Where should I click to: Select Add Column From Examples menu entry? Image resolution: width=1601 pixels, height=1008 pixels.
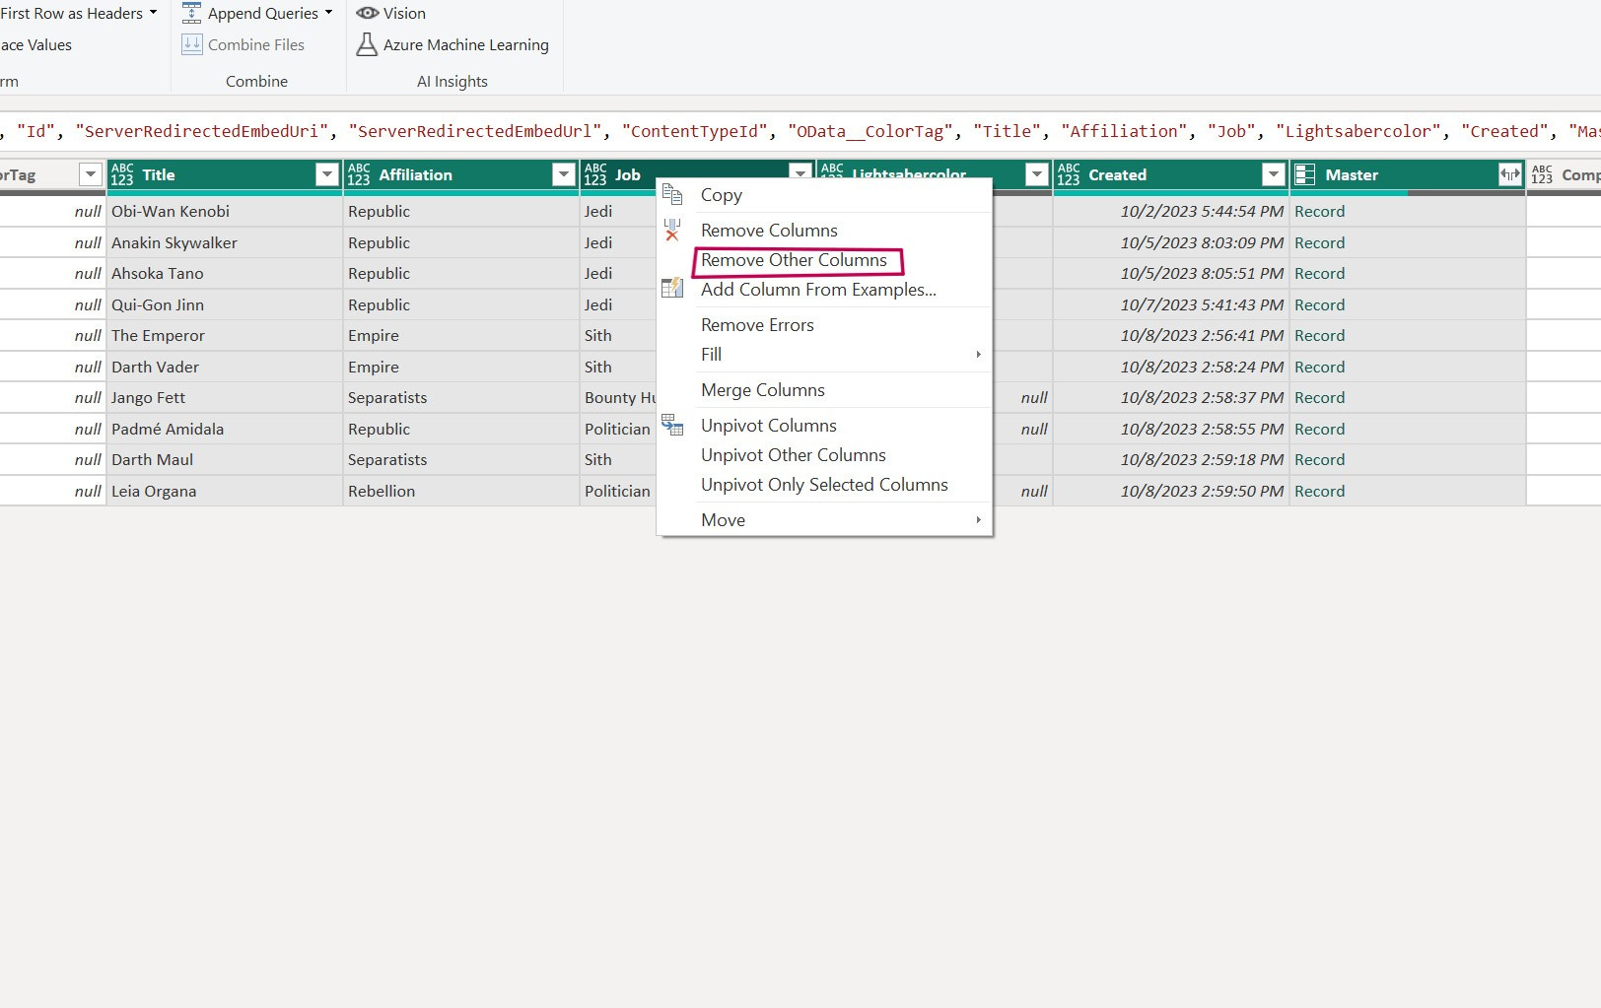pos(824,290)
